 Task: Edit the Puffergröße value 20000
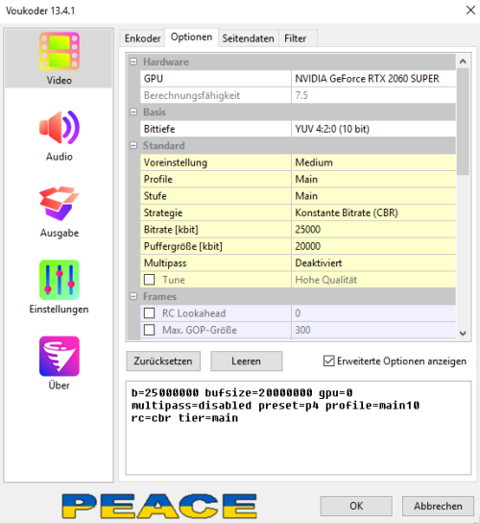[373, 246]
